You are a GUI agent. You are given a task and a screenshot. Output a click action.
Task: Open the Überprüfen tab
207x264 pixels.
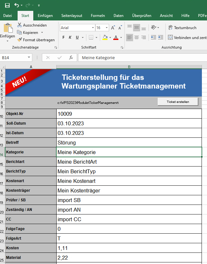coord(142,16)
